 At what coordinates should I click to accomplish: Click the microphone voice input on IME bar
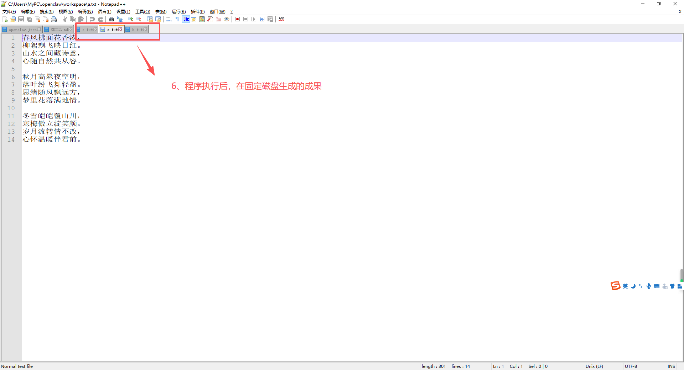click(649, 286)
